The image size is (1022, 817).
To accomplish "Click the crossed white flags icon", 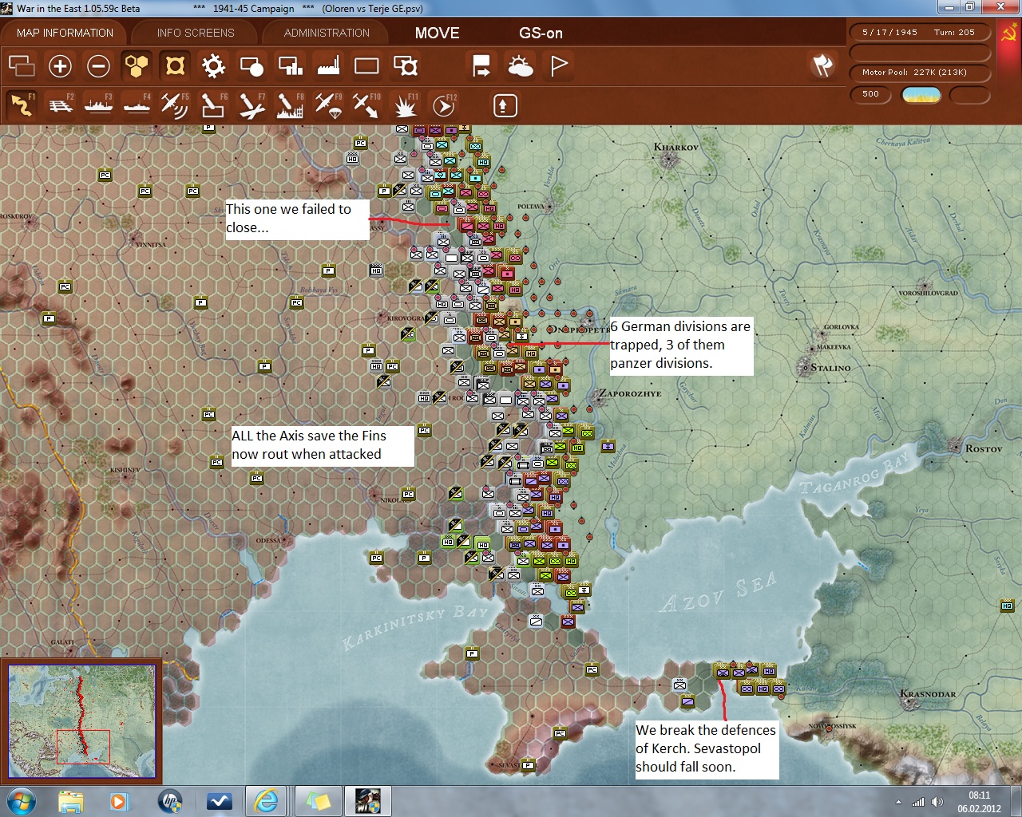I will tap(822, 65).
